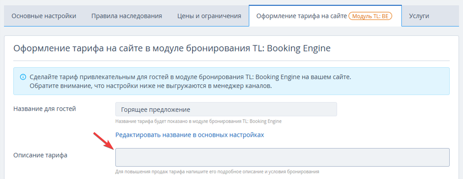Click the info icon in the blue banner

pyautogui.click(x=23, y=77)
